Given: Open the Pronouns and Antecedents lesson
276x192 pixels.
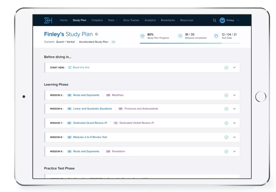Looking at the screenshot, I should [x=141, y=109].
